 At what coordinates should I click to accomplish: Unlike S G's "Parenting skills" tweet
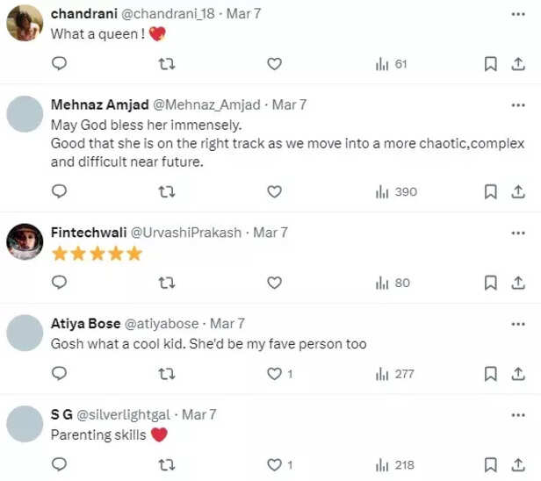click(x=275, y=465)
